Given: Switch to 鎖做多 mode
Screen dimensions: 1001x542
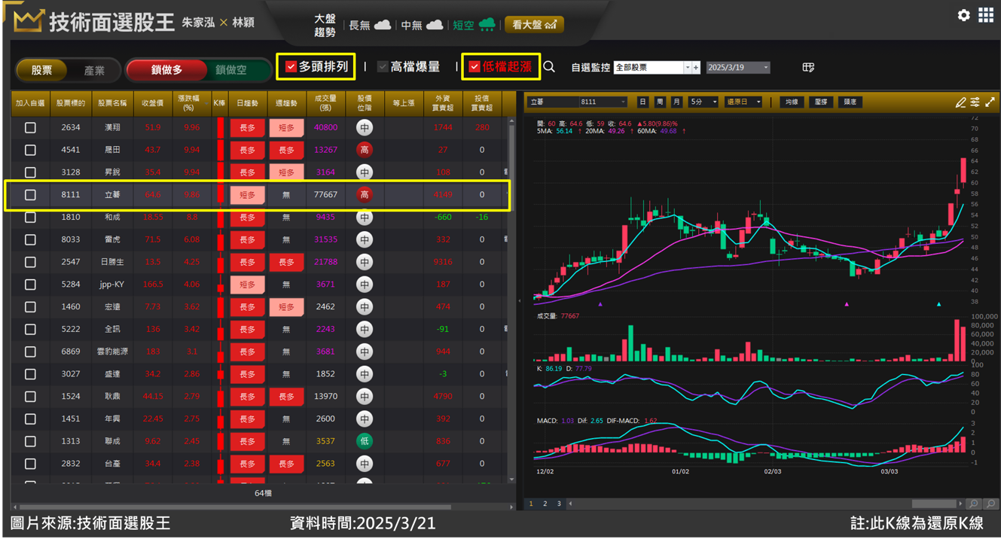Looking at the screenshot, I should [166, 70].
